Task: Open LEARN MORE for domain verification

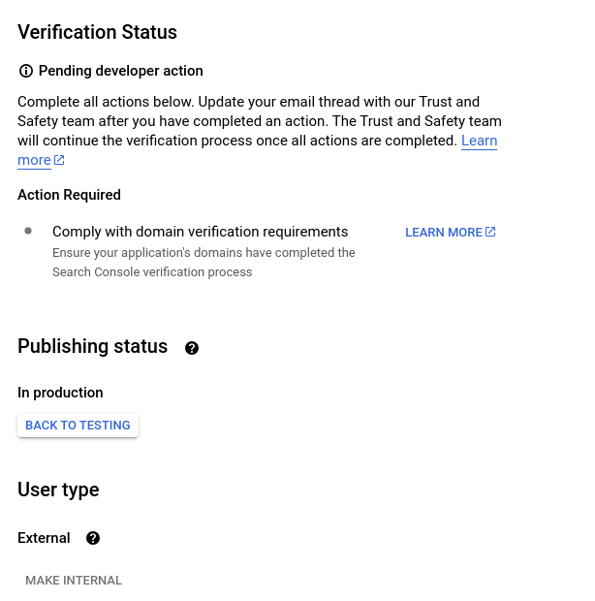Action: (x=444, y=233)
